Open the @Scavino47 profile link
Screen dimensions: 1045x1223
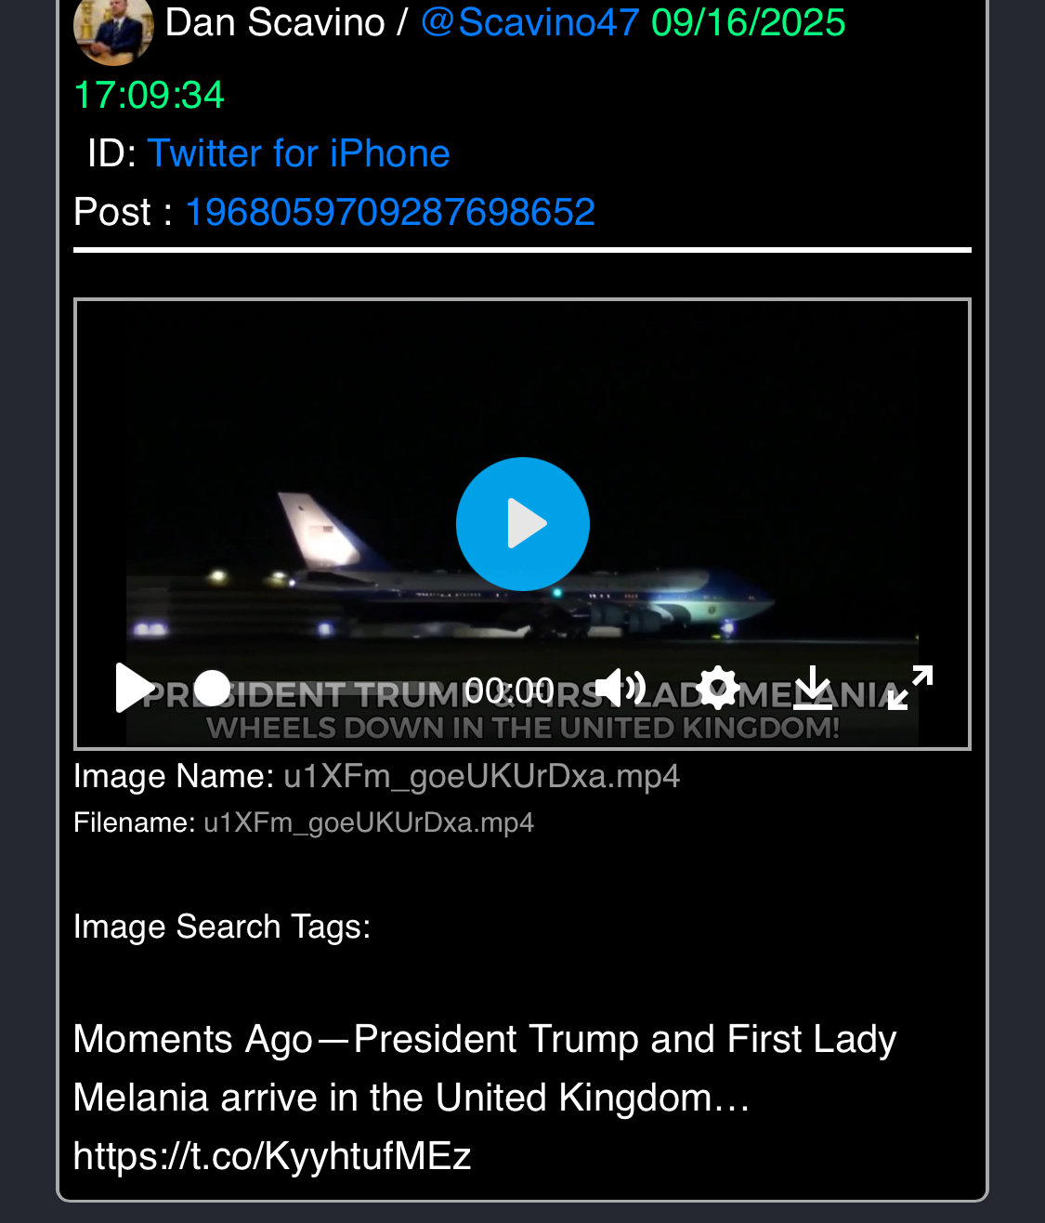pyautogui.click(x=530, y=22)
